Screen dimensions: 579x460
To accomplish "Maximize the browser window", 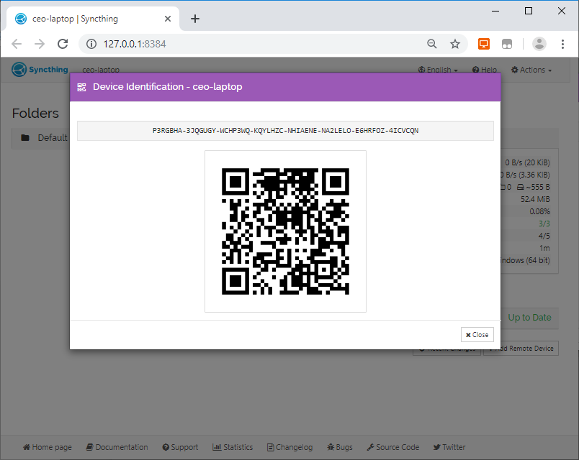I will (529, 11).
